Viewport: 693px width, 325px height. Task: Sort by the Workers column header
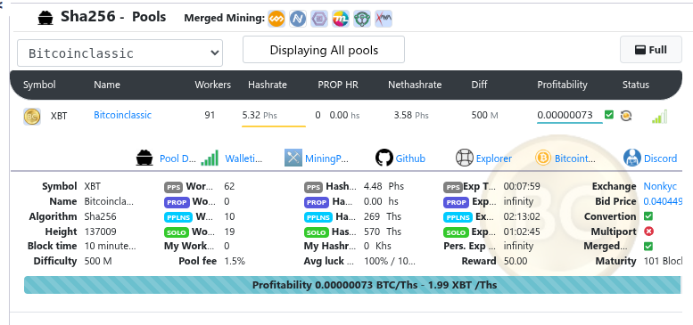click(212, 85)
